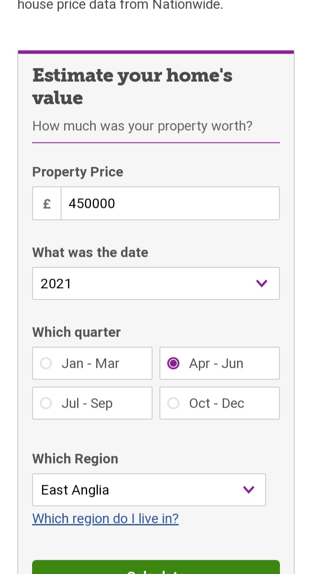The height and width of the screenshot is (574, 312).
Task: Click the Nationwide house price data text
Action: coord(120,5)
